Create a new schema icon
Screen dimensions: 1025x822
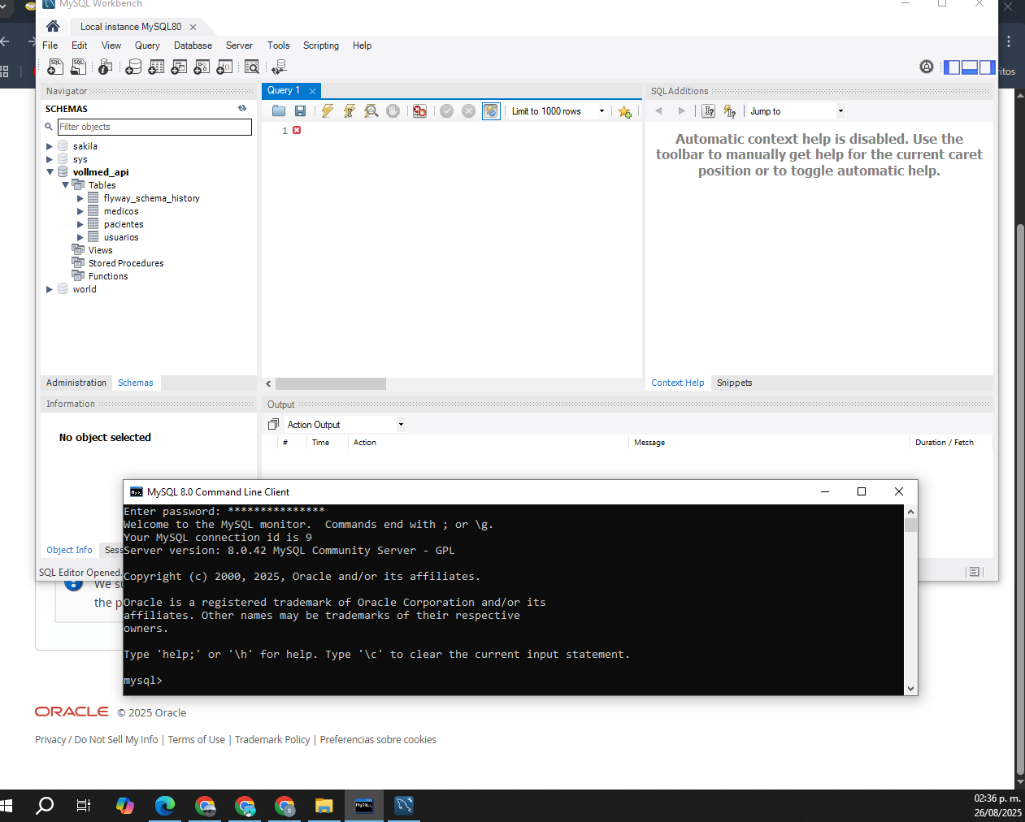click(x=133, y=67)
